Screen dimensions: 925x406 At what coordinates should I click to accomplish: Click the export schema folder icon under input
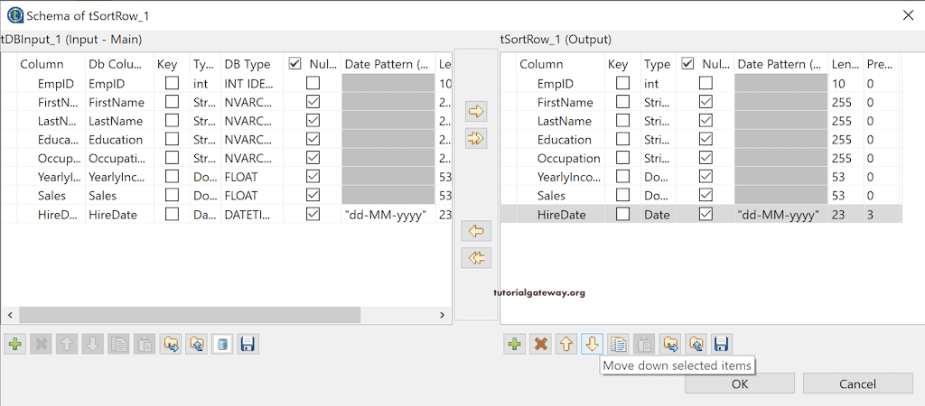click(196, 344)
